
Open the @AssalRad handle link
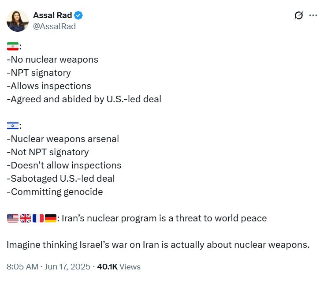pos(55,26)
